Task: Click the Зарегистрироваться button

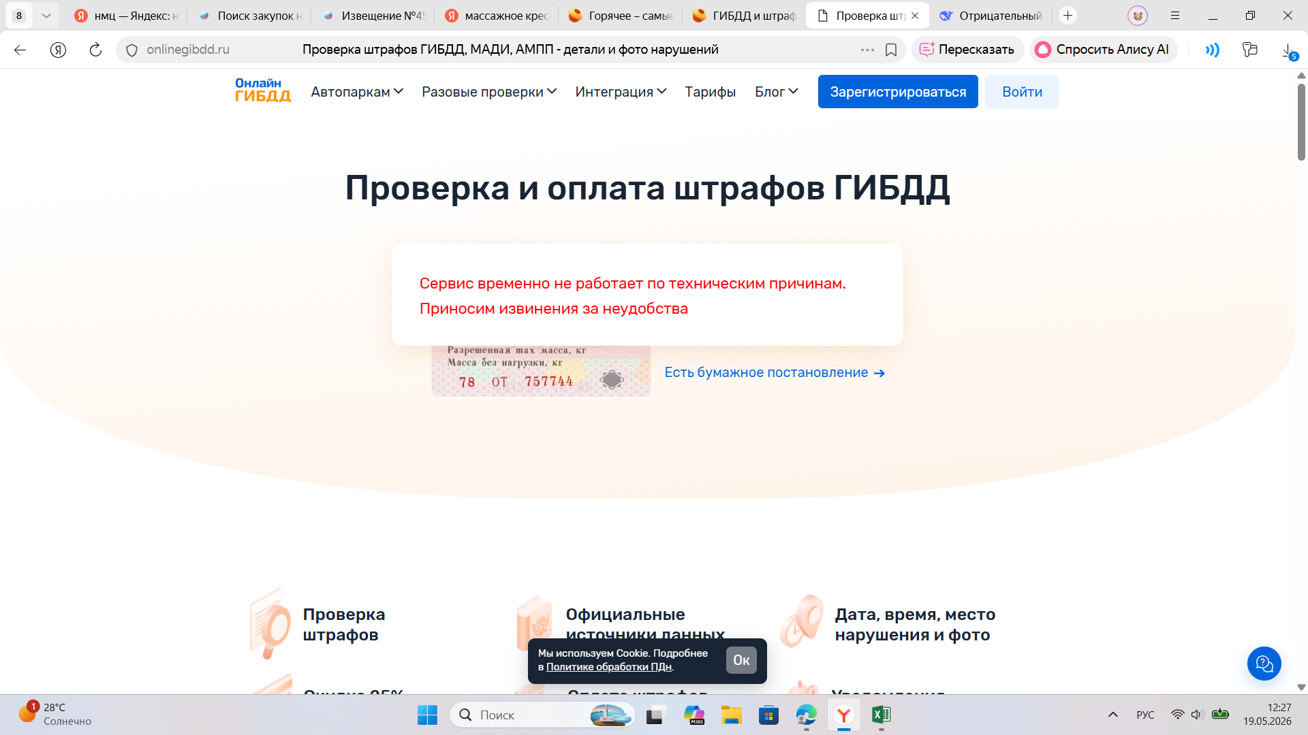Action: click(898, 92)
